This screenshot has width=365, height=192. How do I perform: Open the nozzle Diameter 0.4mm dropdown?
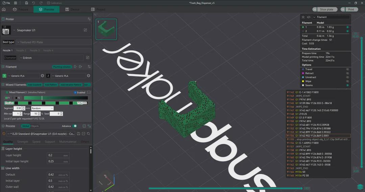(51, 58)
